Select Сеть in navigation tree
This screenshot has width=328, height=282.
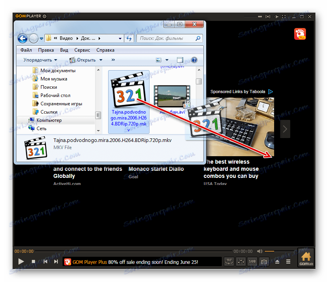[x=41, y=129]
